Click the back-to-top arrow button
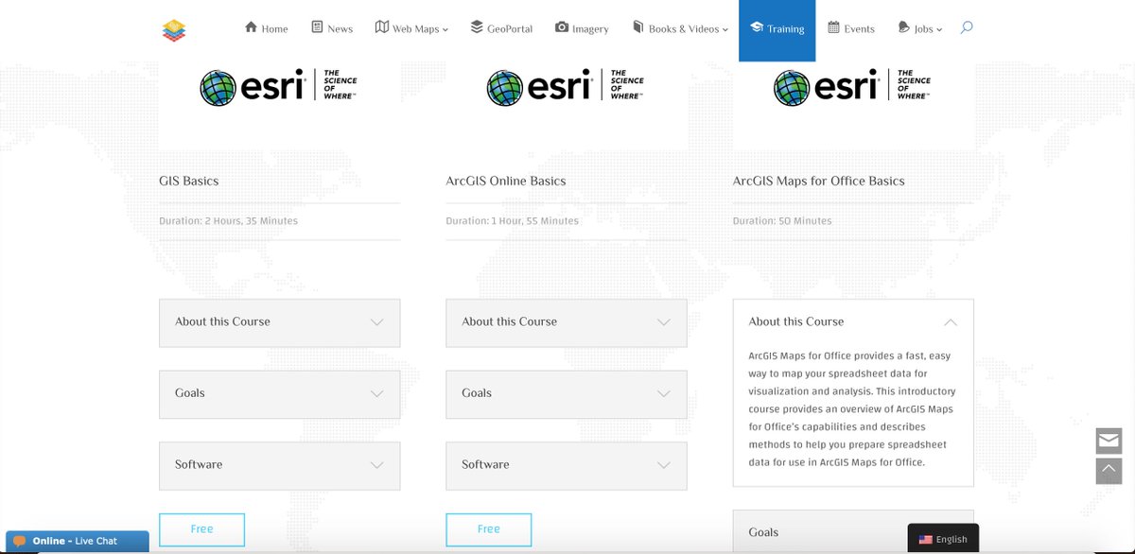Image resolution: width=1135 pixels, height=554 pixels. [x=1109, y=470]
